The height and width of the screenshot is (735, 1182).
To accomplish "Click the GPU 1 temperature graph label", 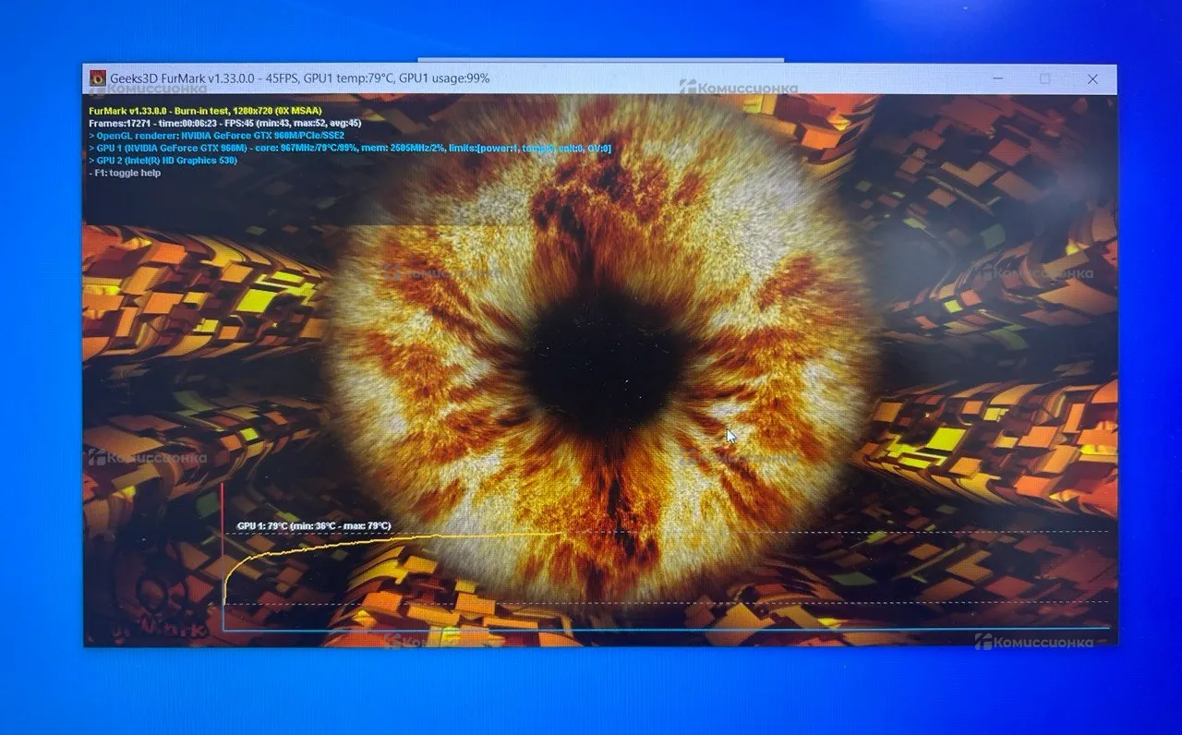I will click(x=314, y=526).
